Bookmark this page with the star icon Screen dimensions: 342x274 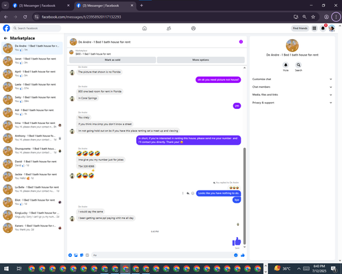coord(313,16)
